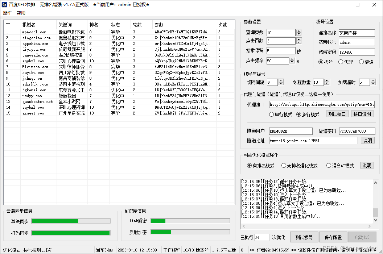The width and height of the screenshot is (383, 254).
Task: Click the 测试拨号 button
Action: (304, 237)
